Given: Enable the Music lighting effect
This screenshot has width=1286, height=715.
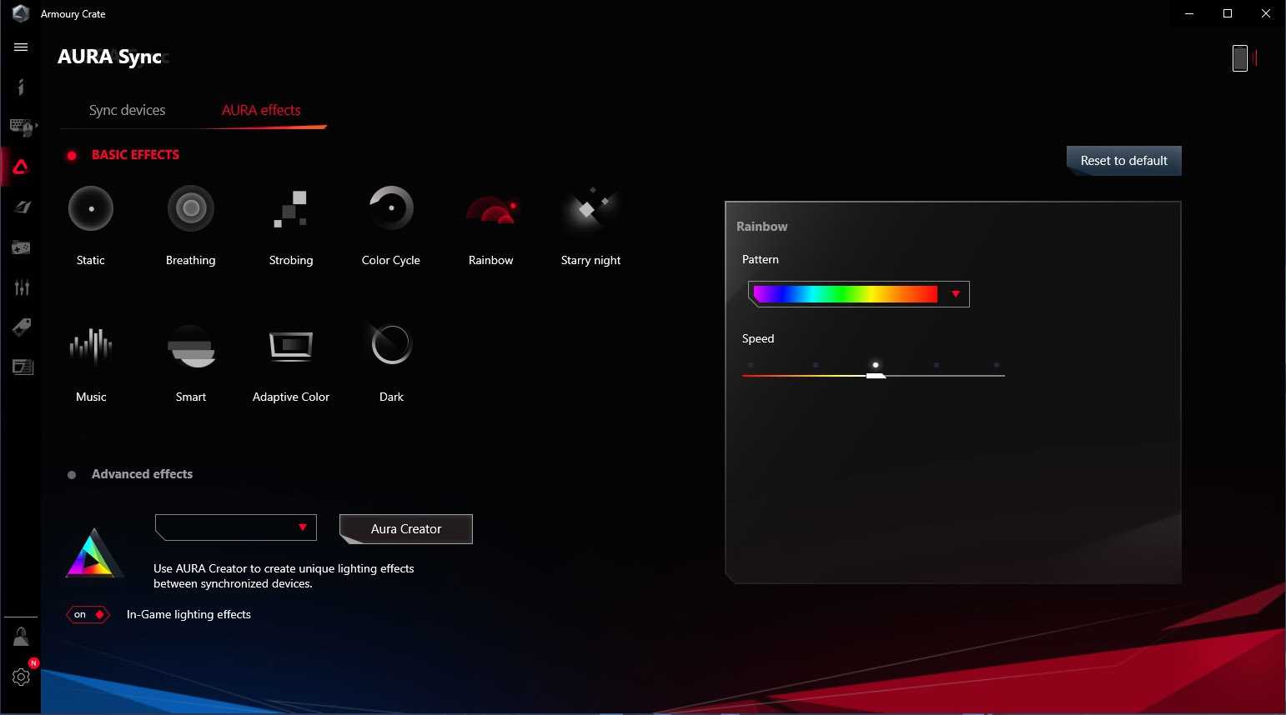Looking at the screenshot, I should pos(91,346).
